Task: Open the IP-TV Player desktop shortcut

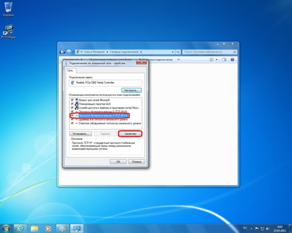Action: click(8, 30)
